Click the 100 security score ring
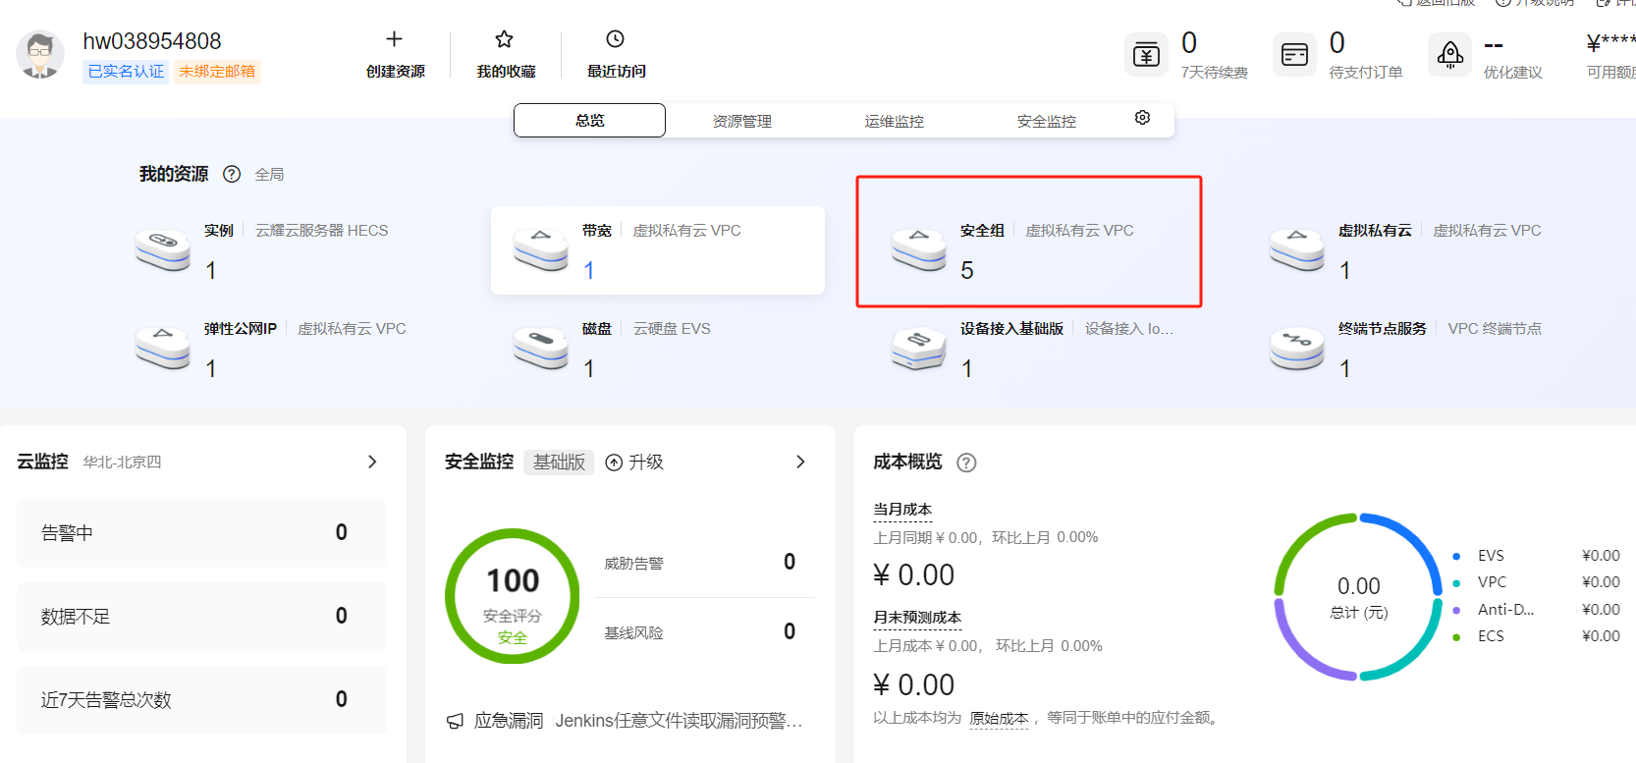The image size is (1636, 763). click(x=512, y=596)
